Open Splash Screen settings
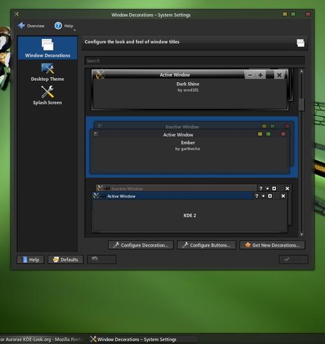This screenshot has width=325, height=344. point(47,96)
